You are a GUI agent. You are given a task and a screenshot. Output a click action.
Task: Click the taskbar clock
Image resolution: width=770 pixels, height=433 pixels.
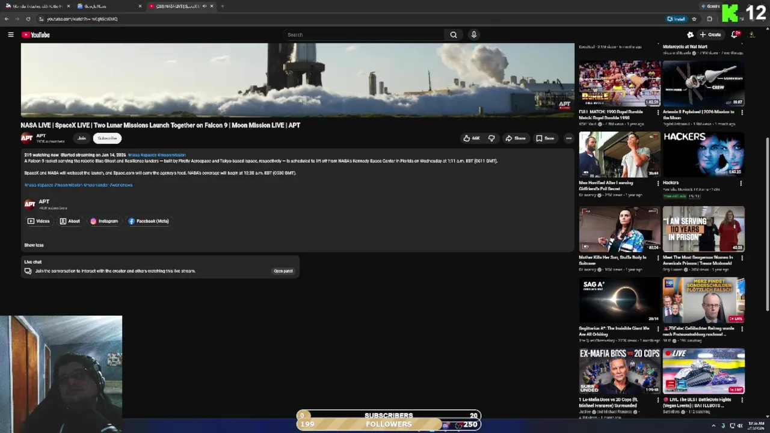click(756, 426)
